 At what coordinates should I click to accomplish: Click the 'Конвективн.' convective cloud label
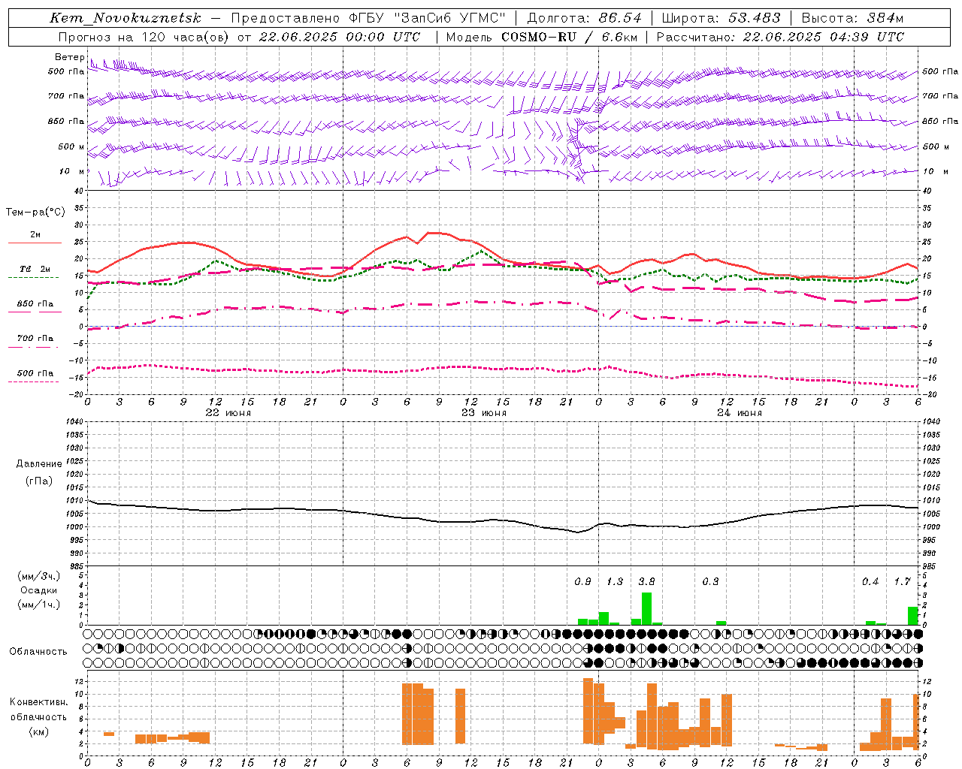click(38, 702)
